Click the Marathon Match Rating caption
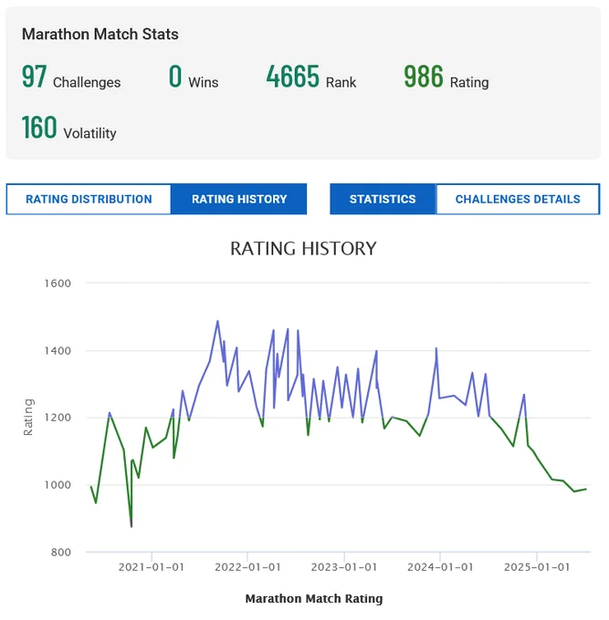This screenshot has width=609, height=620. 314,598
